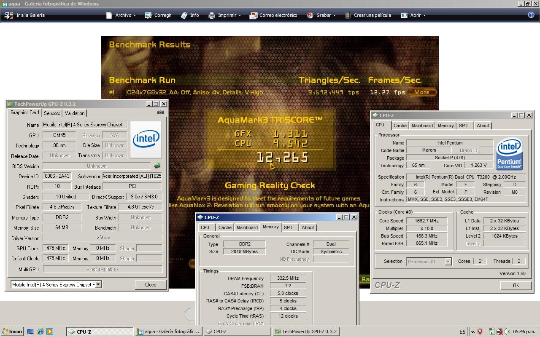Click the Close button in GPU-Z
Screen dimensions: 540x337
[x=151, y=285]
